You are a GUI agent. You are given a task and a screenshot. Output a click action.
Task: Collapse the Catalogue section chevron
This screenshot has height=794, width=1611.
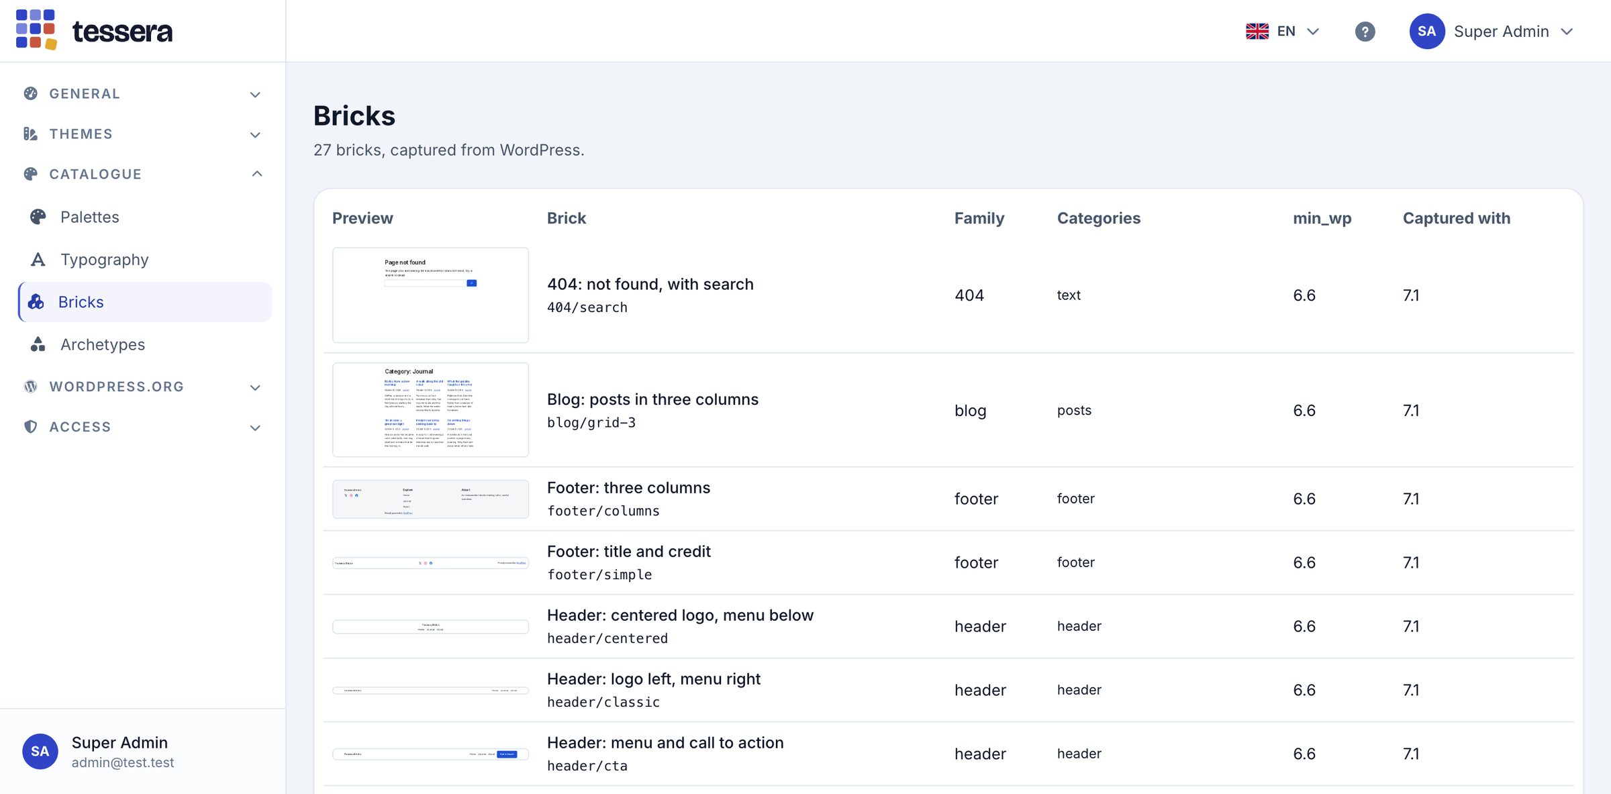pyautogui.click(x=256, y=174)
